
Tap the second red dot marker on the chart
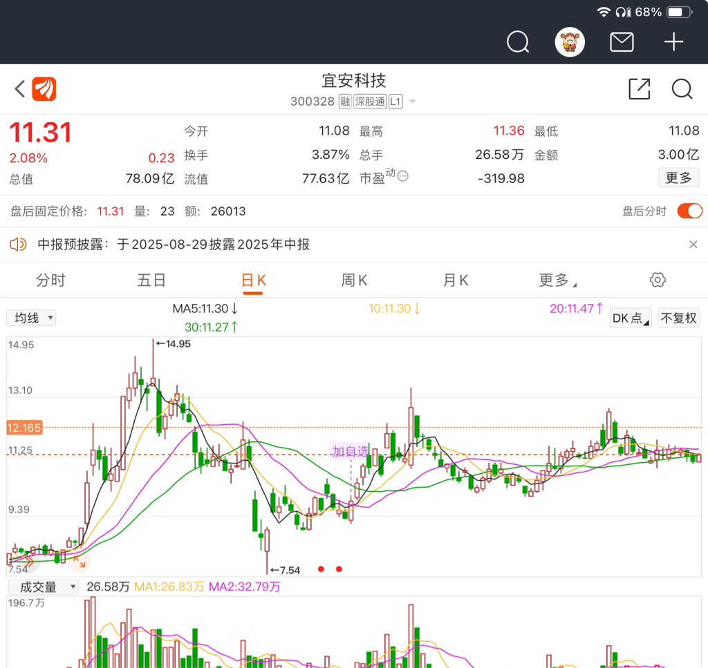pos(339,569)
